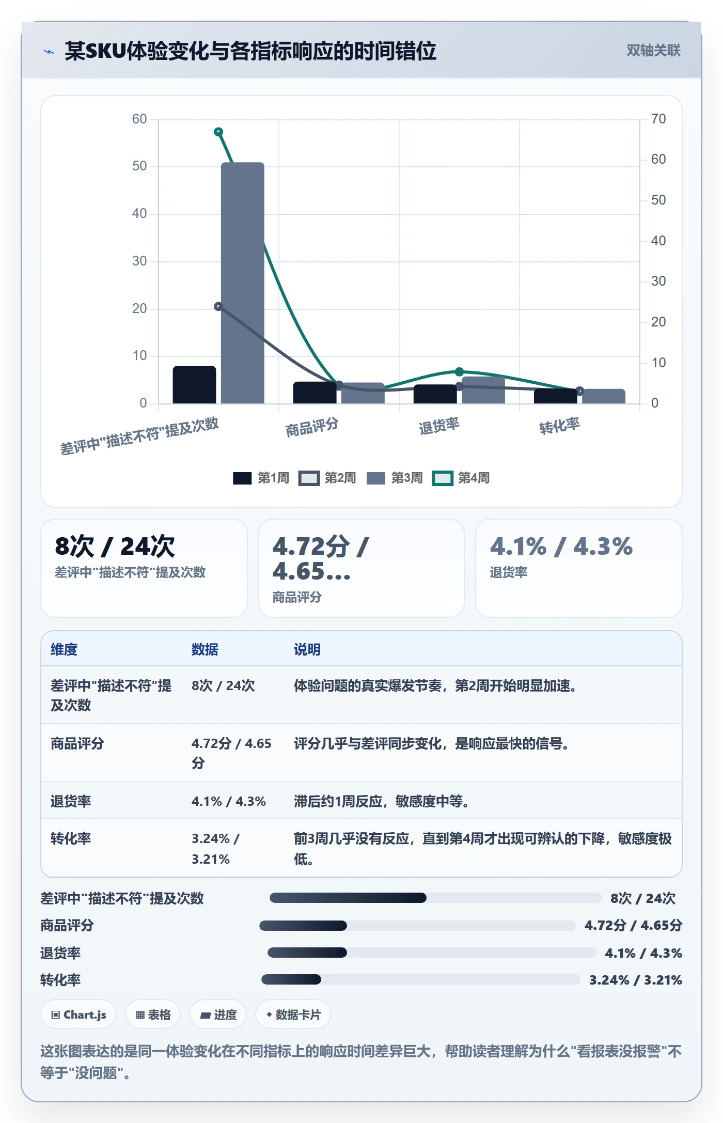Hide the 第4周 series via its legend label
Viewport: 723px width, 1123px height.
(474, 478)
